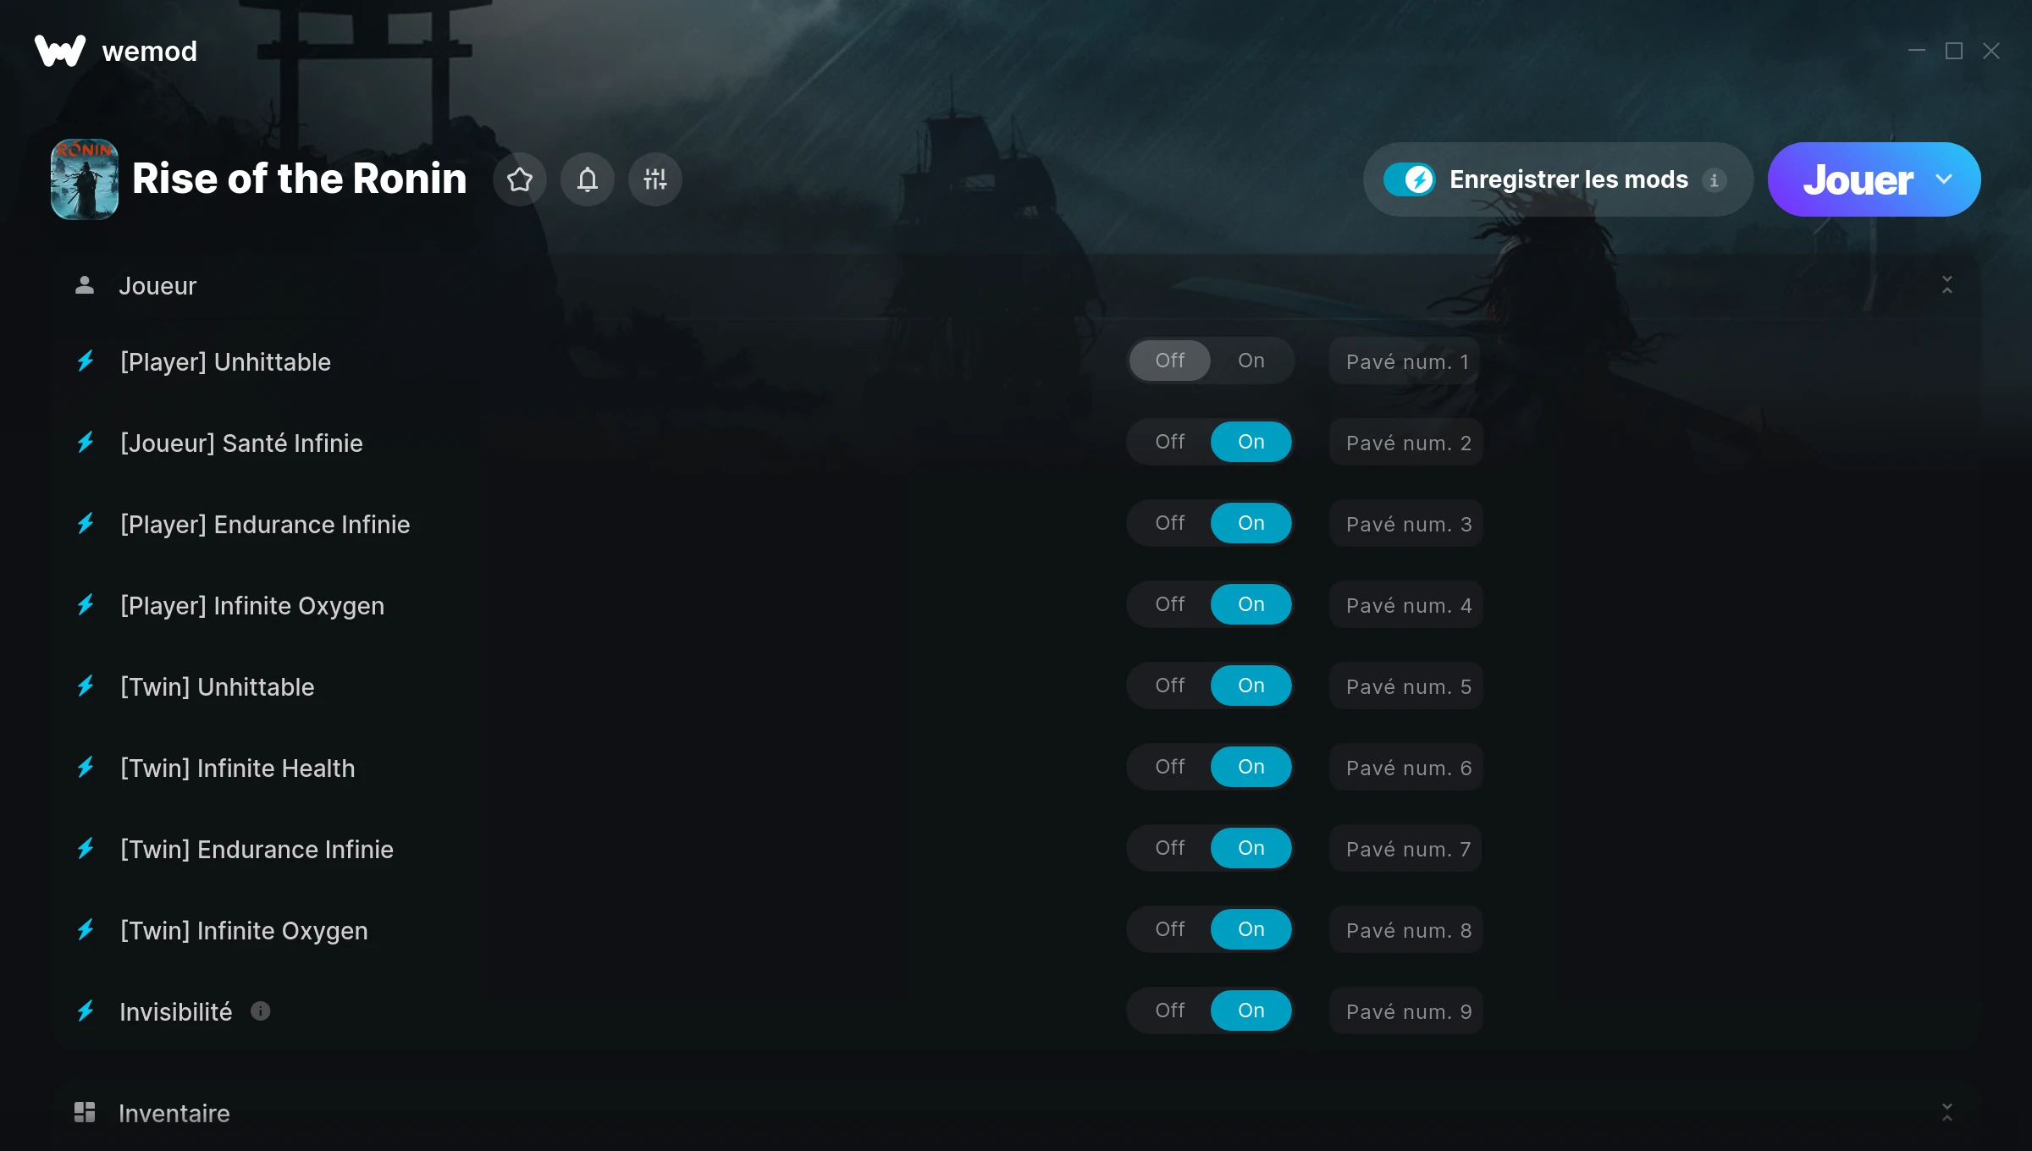Toggle the Enregistrer les mods switch
2032x1151 pixels.
pyautogui.click(x=1410, y=179)
